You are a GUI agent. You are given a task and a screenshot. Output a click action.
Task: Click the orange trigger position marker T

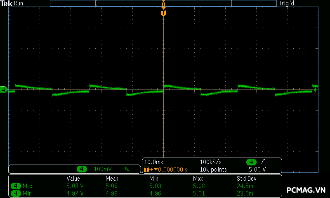(163, 13)
